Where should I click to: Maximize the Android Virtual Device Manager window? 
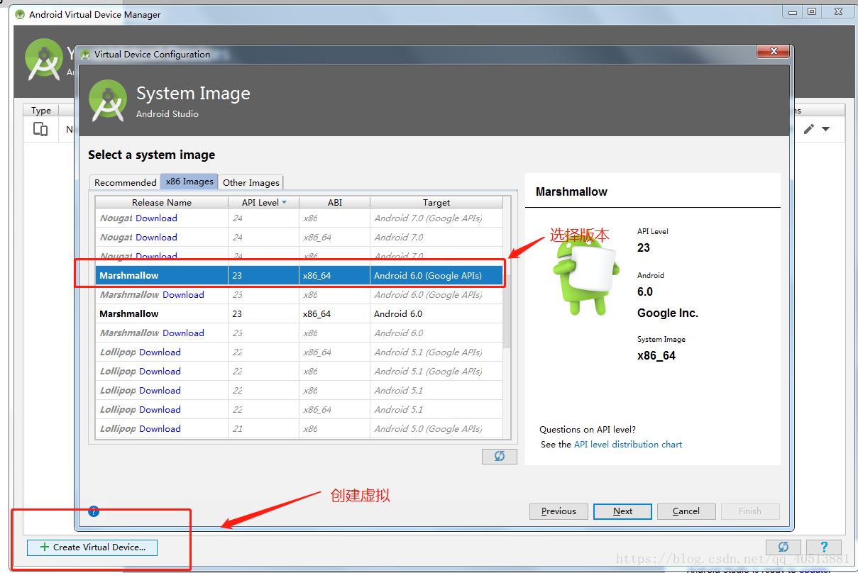click(x=811, y=11)
